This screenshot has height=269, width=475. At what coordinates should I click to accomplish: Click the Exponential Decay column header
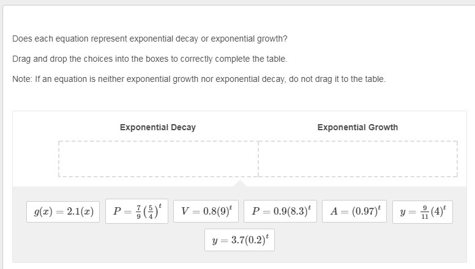(x=158, y=127)
